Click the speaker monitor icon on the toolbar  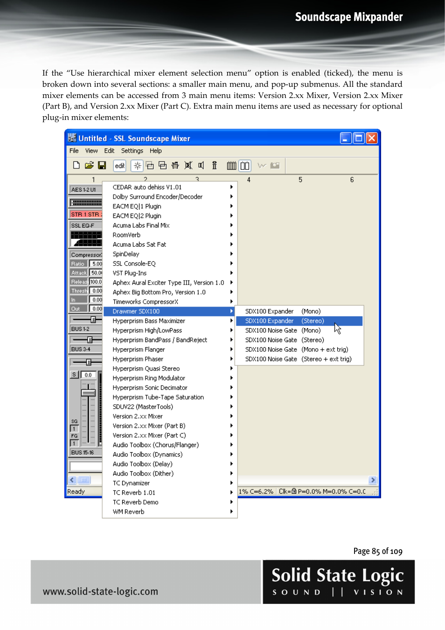tap(201, 165)
